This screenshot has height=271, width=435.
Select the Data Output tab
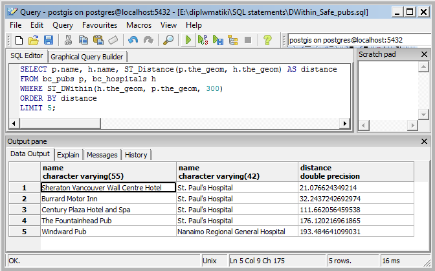click(30, 154)
